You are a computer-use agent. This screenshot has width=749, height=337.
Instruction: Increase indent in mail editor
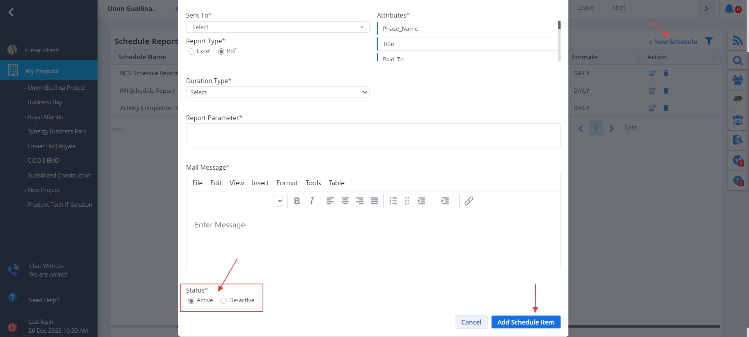[445, 201]
